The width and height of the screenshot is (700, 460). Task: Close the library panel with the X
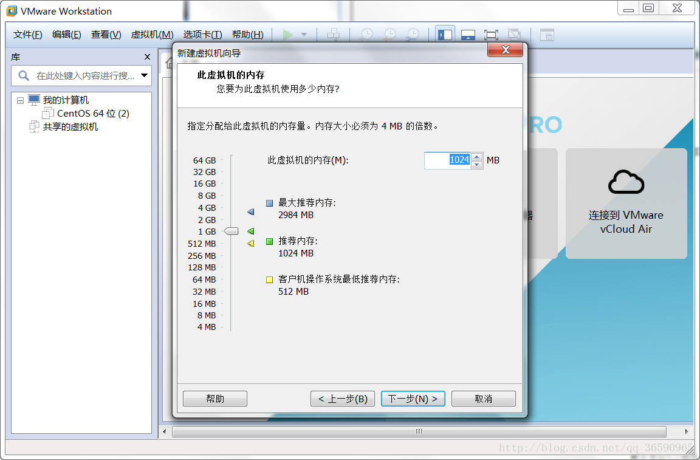147,57
